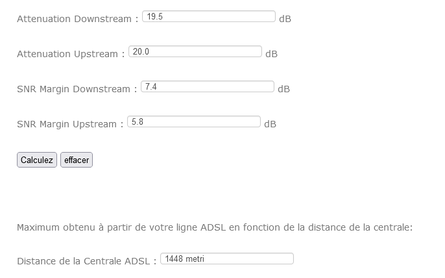
Task: Click the Maximum obtenu sentence text
Action: click(x=215, y=227)
